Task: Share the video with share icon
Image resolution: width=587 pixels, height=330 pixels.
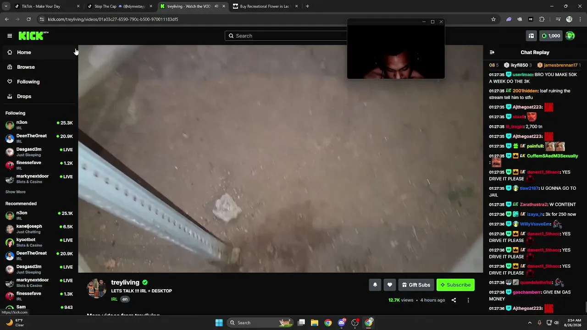Action: [454, 300]
